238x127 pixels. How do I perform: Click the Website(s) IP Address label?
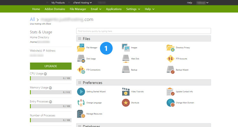[x=43, y=50]
